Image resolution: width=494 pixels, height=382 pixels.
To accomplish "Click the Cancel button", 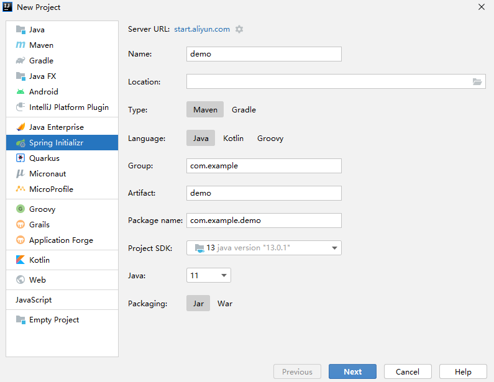I will pos(408,371).
